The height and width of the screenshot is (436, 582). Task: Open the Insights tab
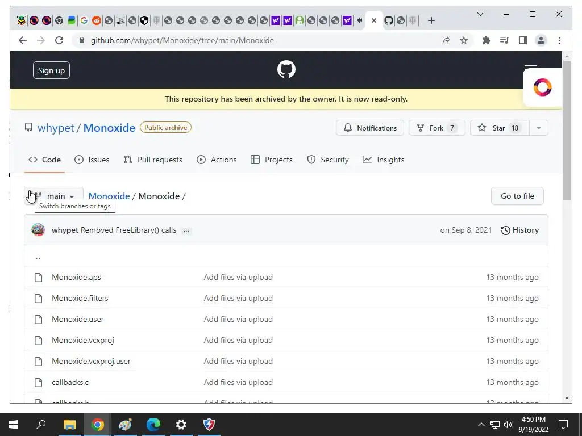click(x=384, y=160)
